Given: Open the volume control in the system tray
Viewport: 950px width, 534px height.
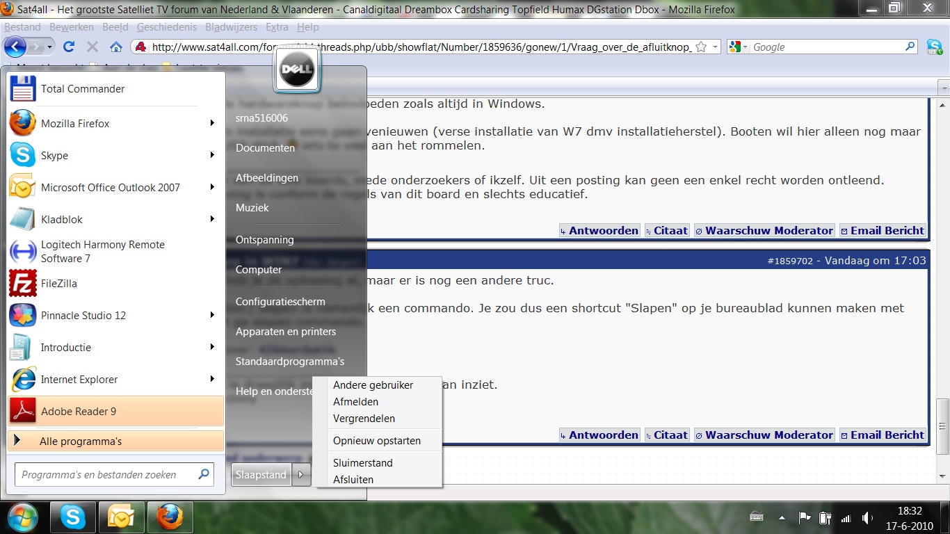Looking at the screenshot, I should (x=867, y=518).
